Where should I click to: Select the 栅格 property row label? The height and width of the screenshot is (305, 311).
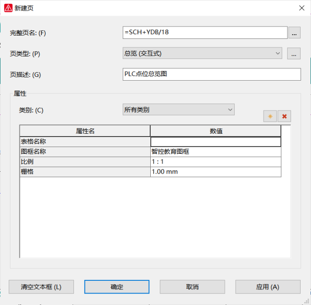[85, 172]
